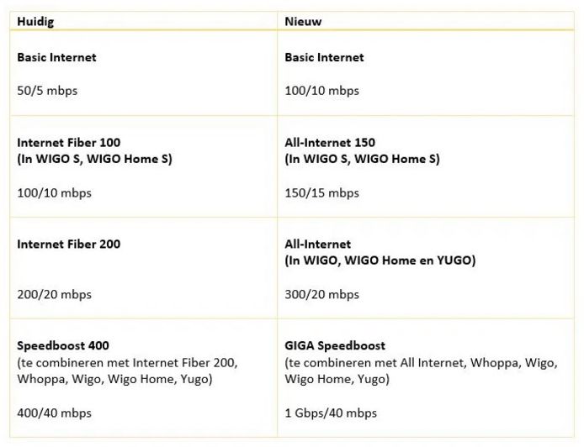Click "(In WIGO, WIGO Home en YUGO)" text
This screenshot has height=447, width=584.
click(380, 260)
